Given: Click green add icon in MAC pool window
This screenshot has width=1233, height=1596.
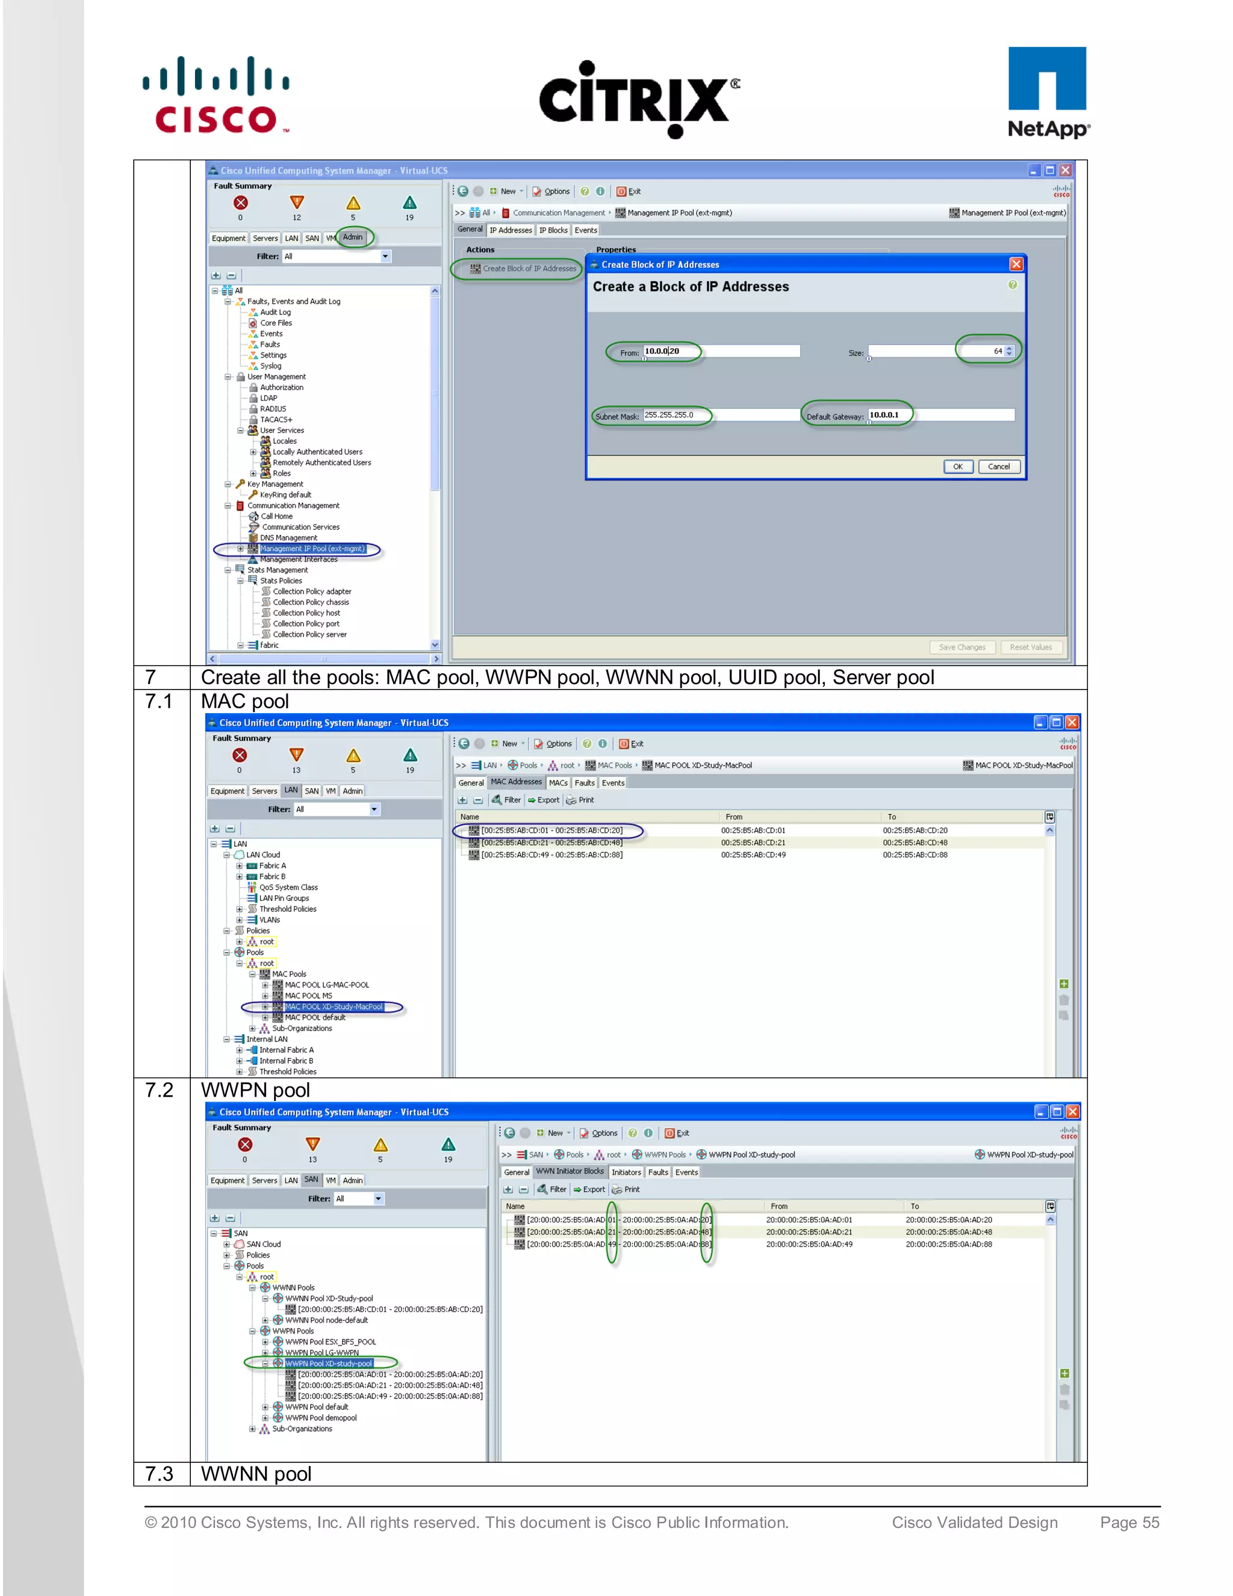Looking at the screenshot, I should click(1064, 984).
